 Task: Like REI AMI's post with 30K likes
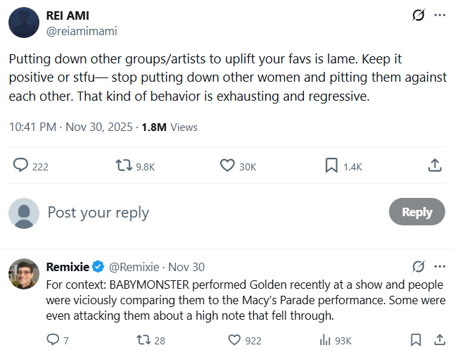click(x=226, y=165)
